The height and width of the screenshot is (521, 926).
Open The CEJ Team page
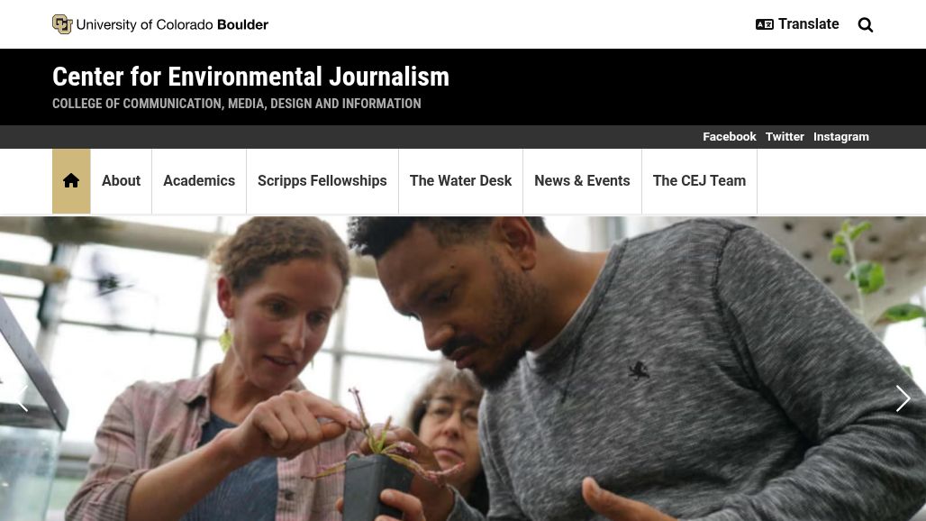click(699, 181)
